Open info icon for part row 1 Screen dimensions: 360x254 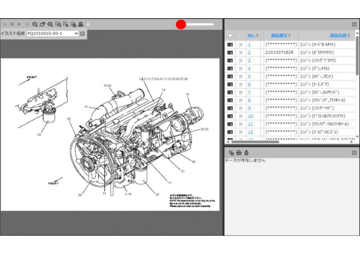point(230,45)
